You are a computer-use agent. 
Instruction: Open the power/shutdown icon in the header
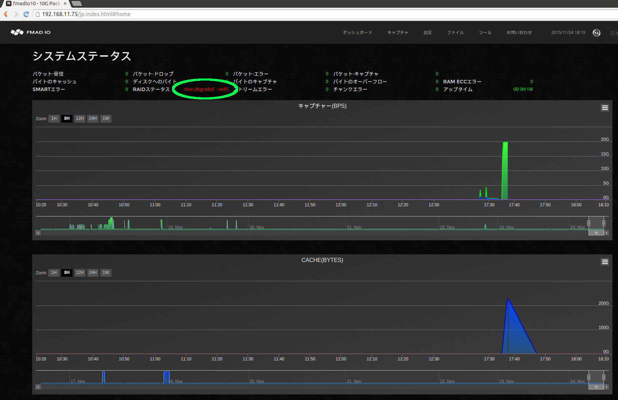point(597,33)
